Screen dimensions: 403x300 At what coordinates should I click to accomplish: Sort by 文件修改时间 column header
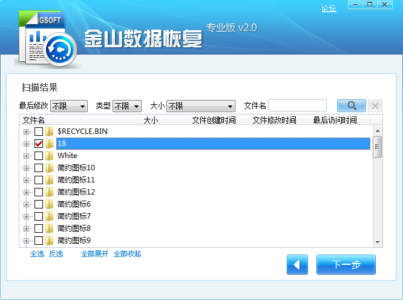point(279,120)
